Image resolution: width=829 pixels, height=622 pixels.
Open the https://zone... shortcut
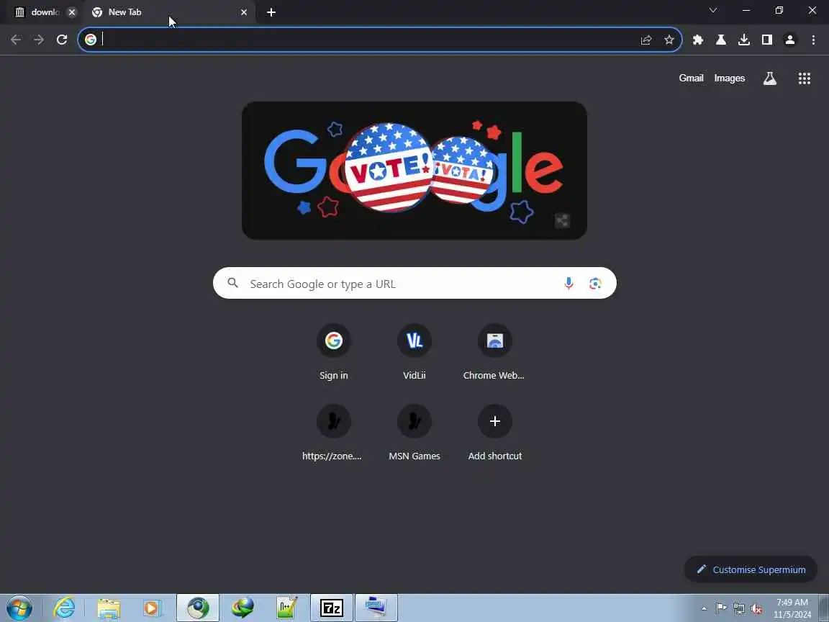(334, 433)
